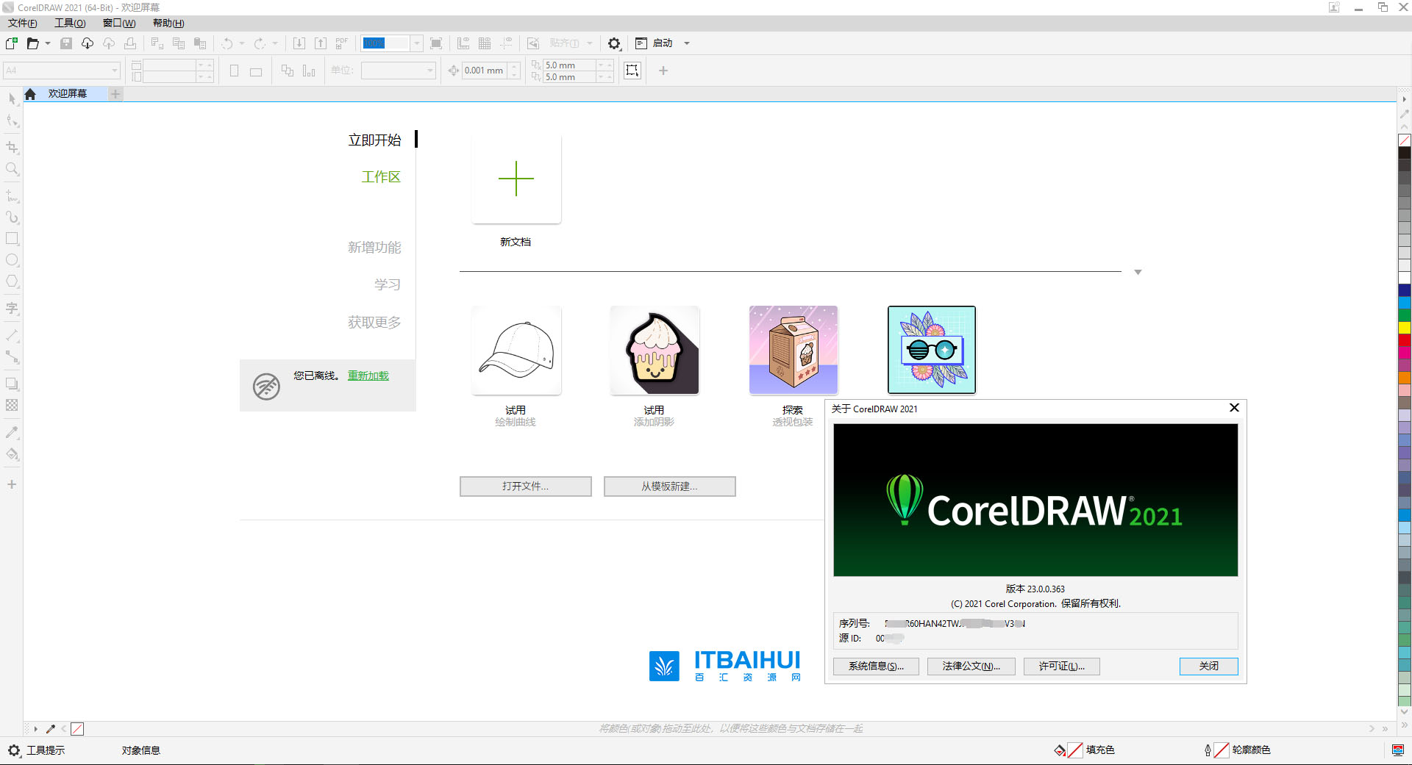Select the Color Eyedropper tool
This screenshot has height=765, width=1412.
12,432
